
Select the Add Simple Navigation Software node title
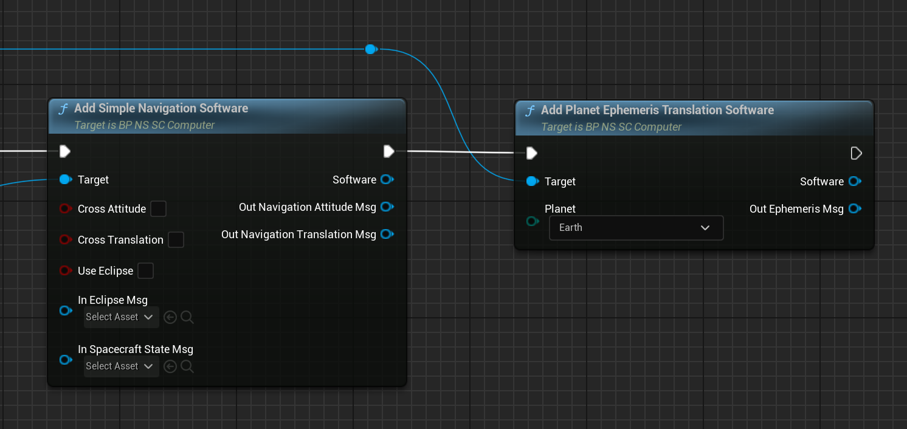pyautogui.click(x=161, y=108)
